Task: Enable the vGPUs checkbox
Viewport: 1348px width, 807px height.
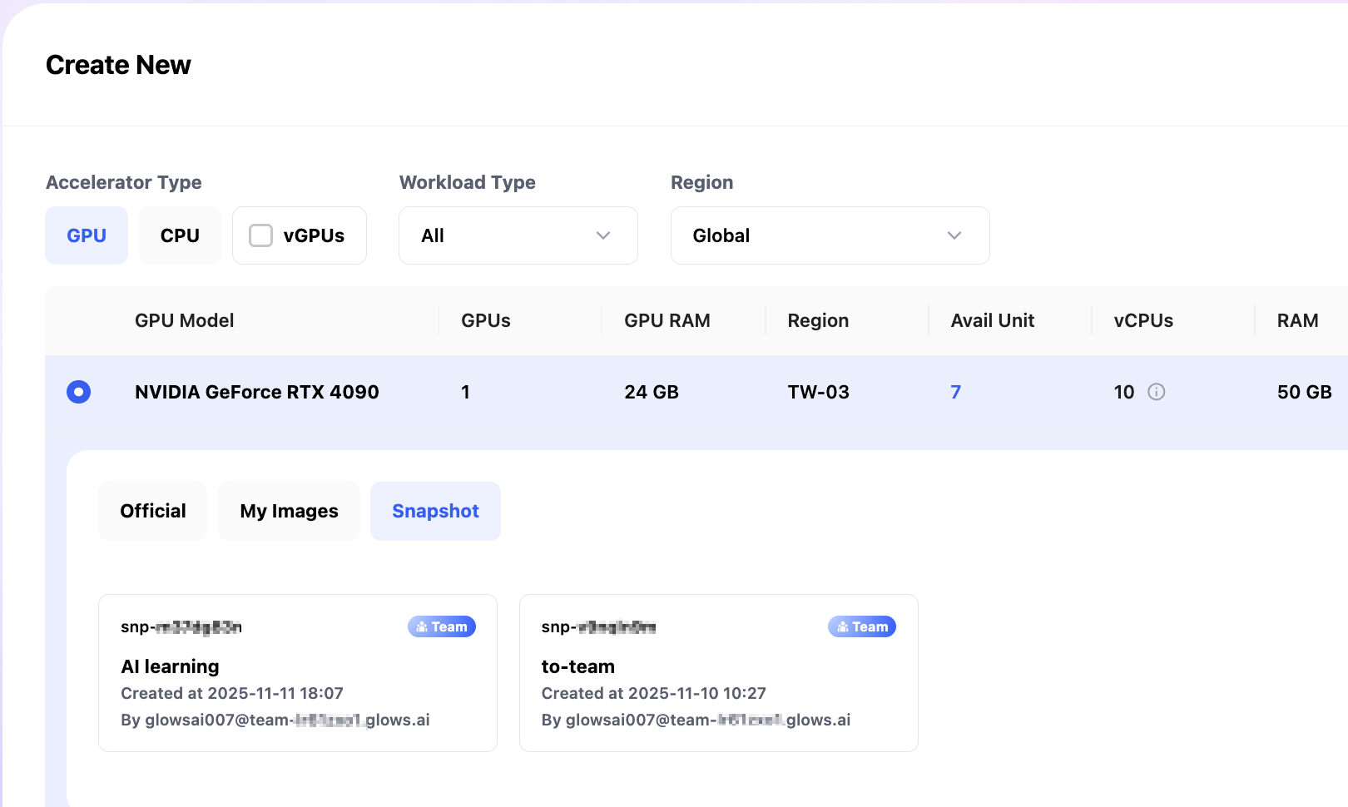Action: pyautogui.click(x=261, y=235)
